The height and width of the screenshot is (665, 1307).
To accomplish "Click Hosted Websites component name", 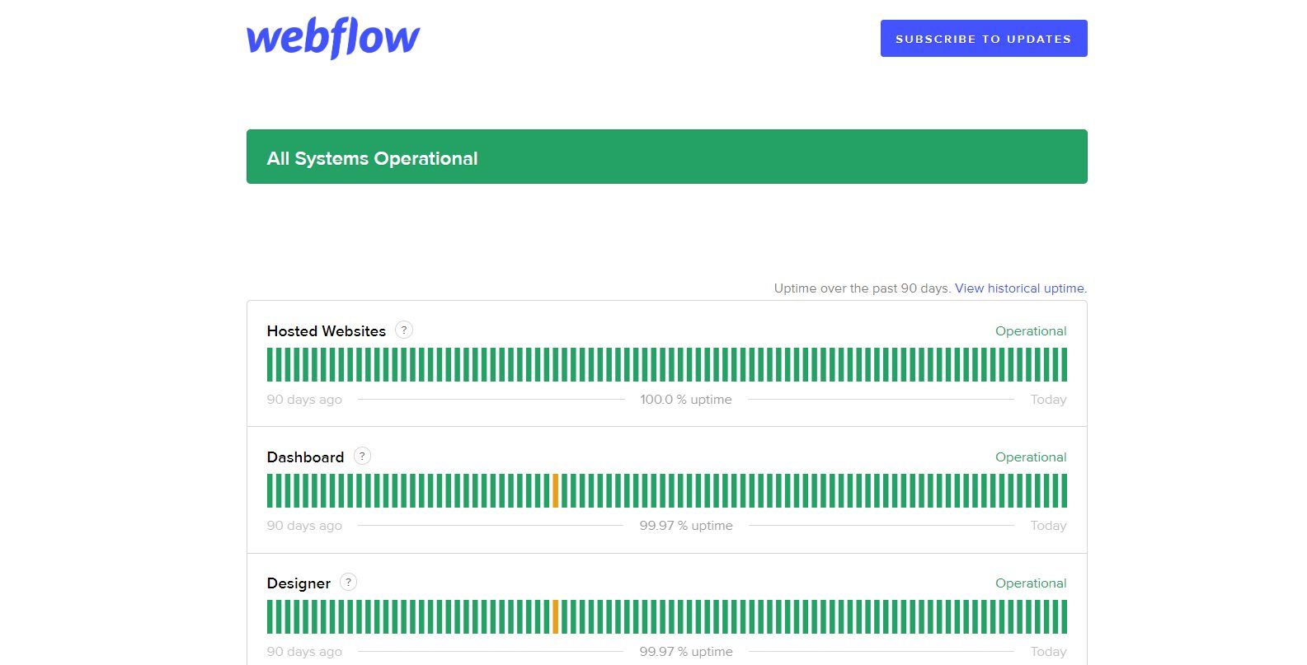I will coord(326,331).
